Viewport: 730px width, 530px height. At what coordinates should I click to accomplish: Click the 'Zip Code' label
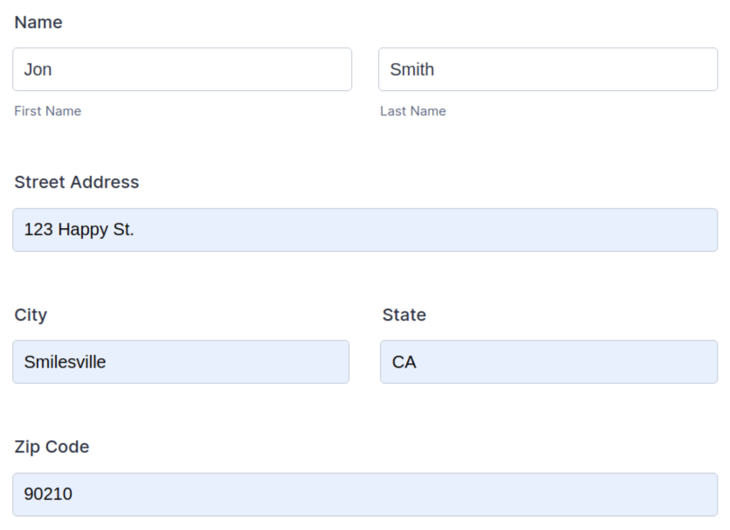[x=51, y=447]
